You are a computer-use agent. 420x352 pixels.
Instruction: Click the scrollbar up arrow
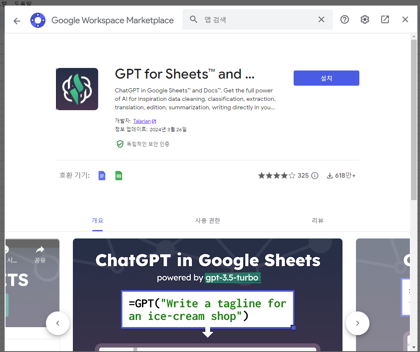coord(414,36)
